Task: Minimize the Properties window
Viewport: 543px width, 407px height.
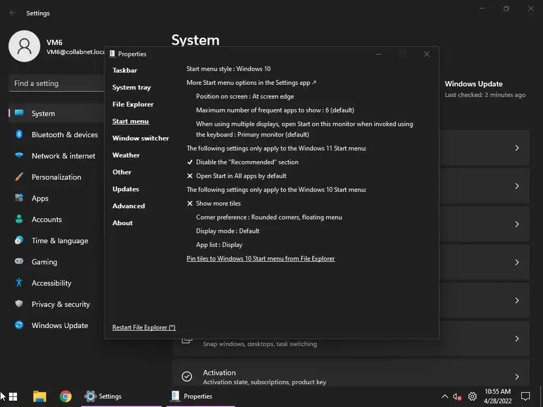Action: pyautogui.click(x=379, y=54)
